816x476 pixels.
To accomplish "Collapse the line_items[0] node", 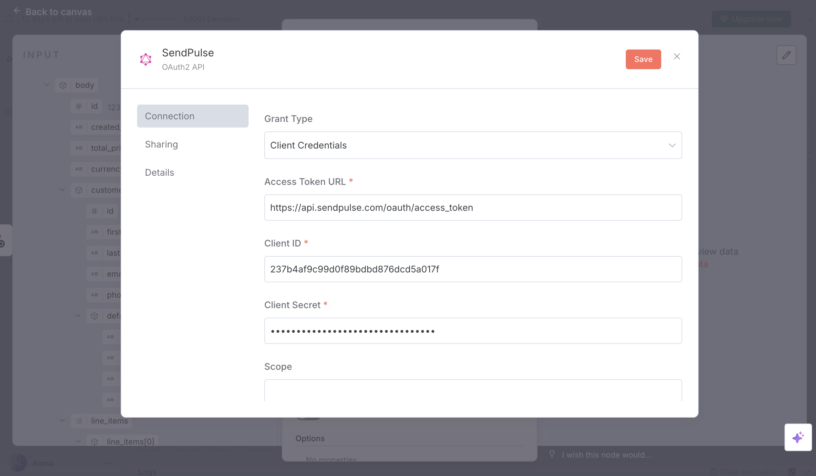I will (78, 442).
